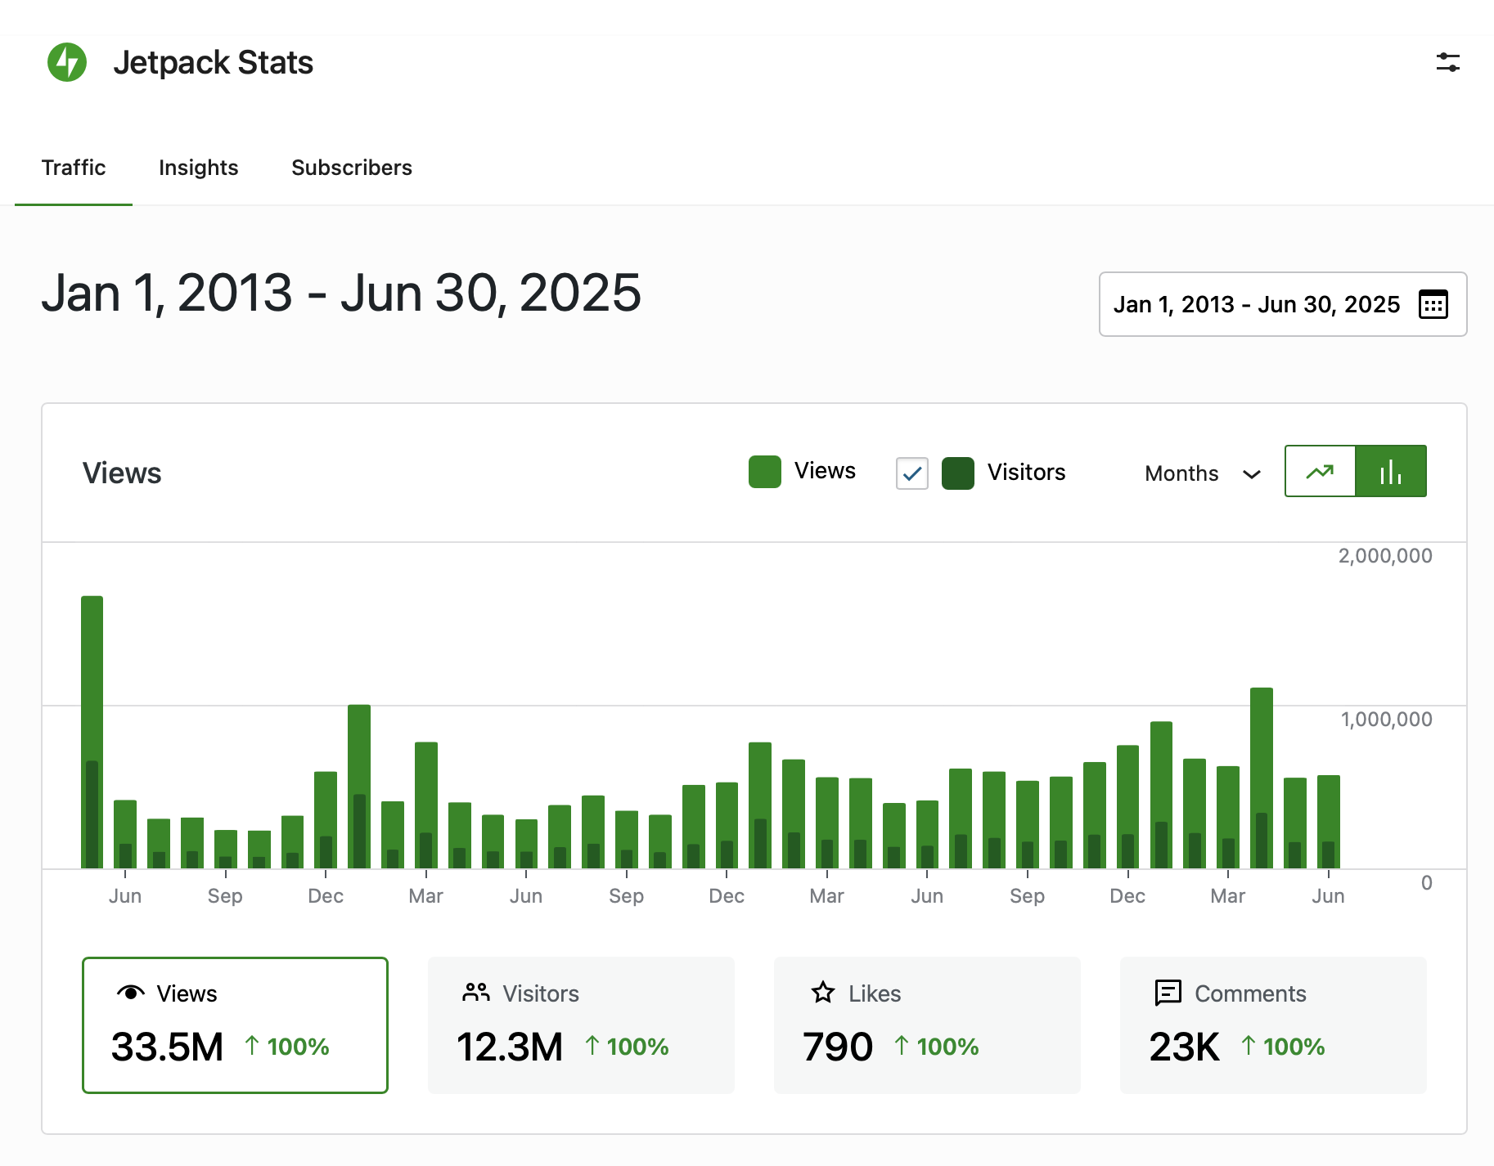Click the last bar above the final Jun label

click(1328, 821)
